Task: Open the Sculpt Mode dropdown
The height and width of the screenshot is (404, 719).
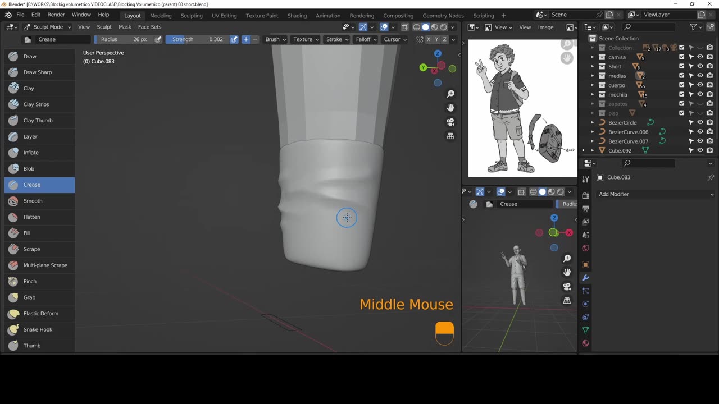Action: 47,27
